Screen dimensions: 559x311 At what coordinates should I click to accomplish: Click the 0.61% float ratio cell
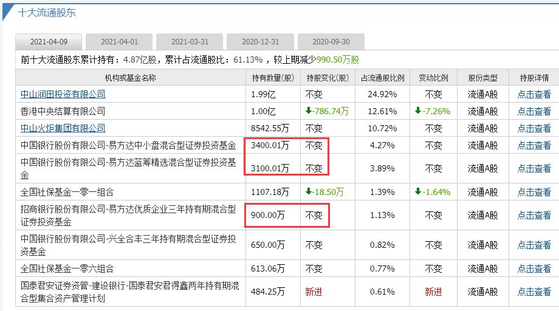[x=383, y=292]
